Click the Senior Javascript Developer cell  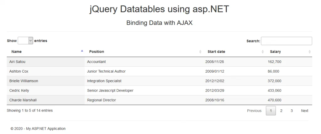coord(110,91)
